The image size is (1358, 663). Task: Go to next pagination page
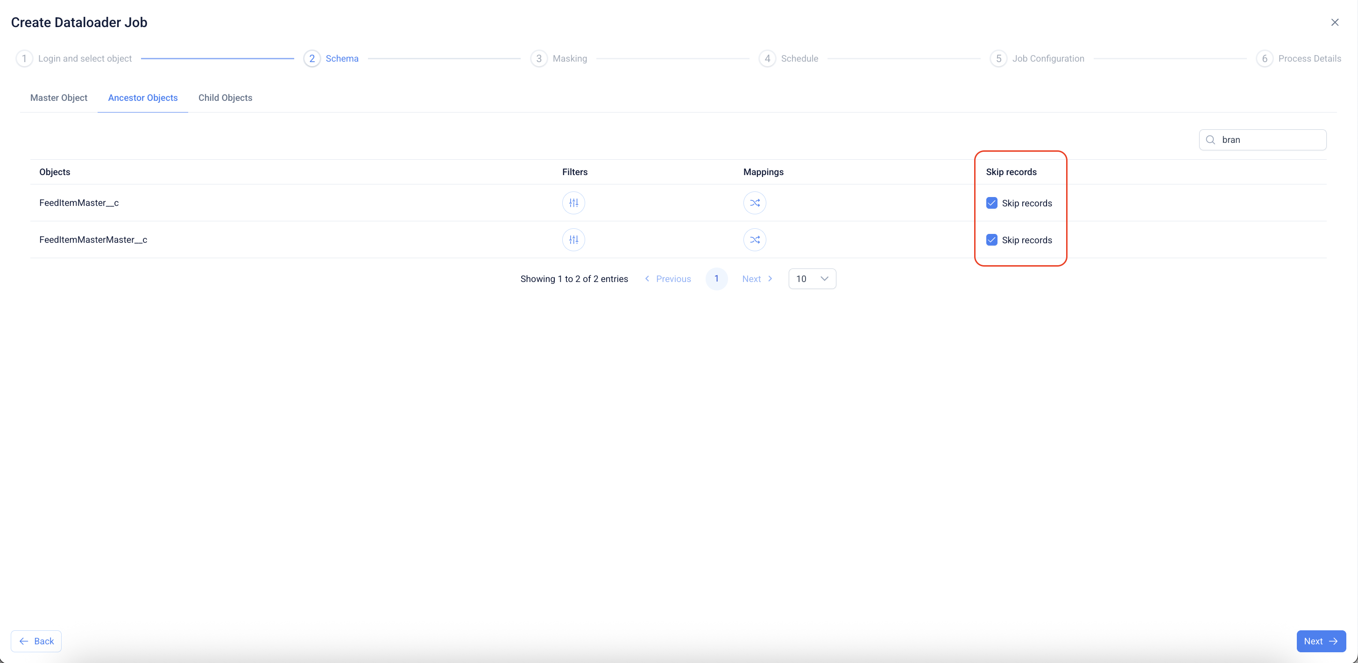click(x=757, y=279)
